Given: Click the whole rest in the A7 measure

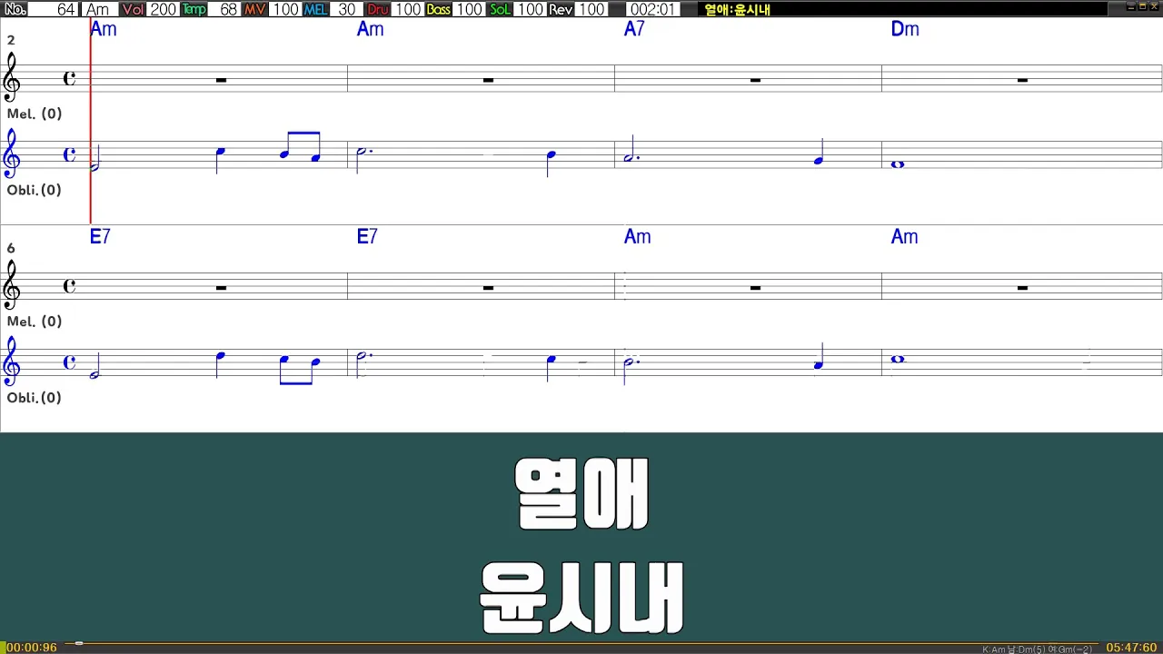Looking at the screenshot, I should pyautogui.click(x=755, y=81).
